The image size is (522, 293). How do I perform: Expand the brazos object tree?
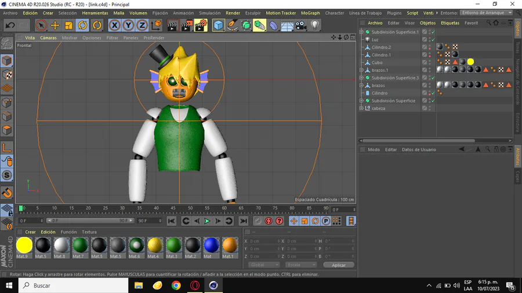(x=361, y=85)
